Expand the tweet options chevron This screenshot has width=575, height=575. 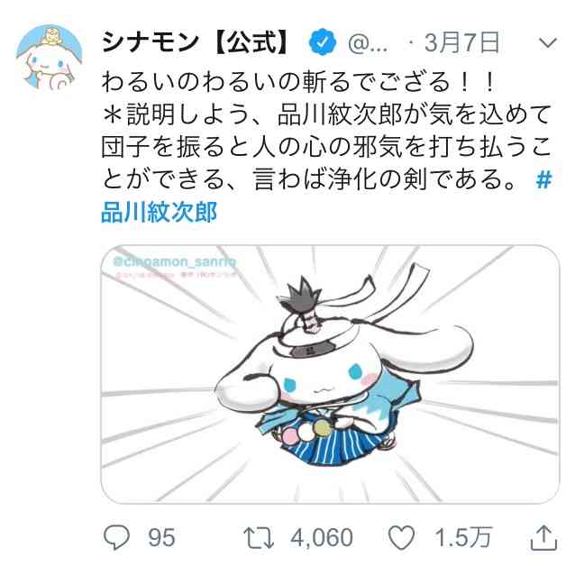pyautogui.click(x=548, y=42)
